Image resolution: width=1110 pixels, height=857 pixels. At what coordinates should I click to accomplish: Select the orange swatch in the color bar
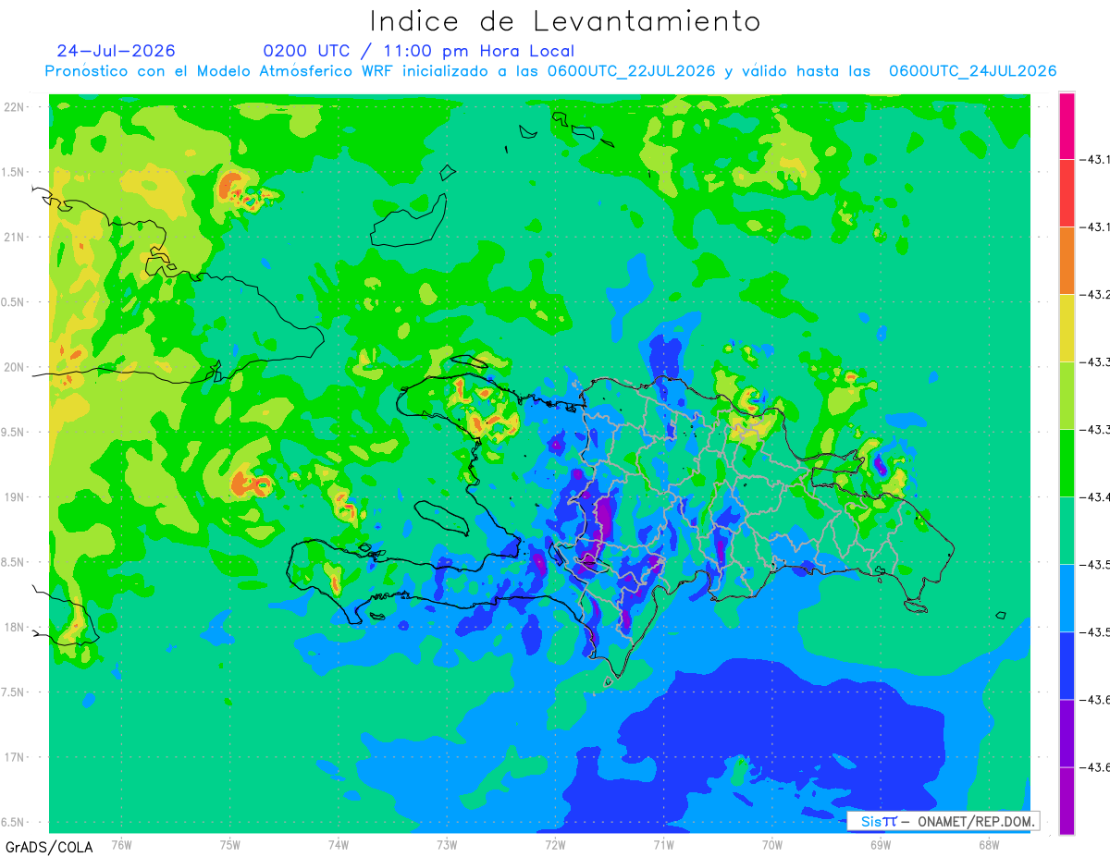(1067, 261)
